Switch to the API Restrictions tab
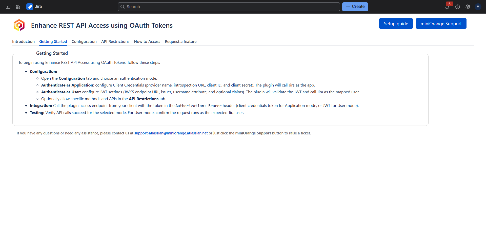This screenshot has width=486, height=230. (x=115, y=42)
